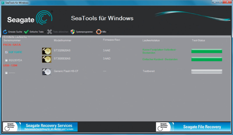The width and height of the screenshot is (233, 135).
Task: Open the Einfache Tests menu label
Action: coord(37,32)
